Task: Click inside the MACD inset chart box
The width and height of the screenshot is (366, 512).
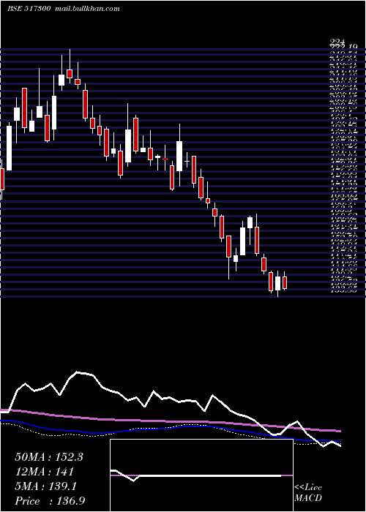Action: point(201,475)
